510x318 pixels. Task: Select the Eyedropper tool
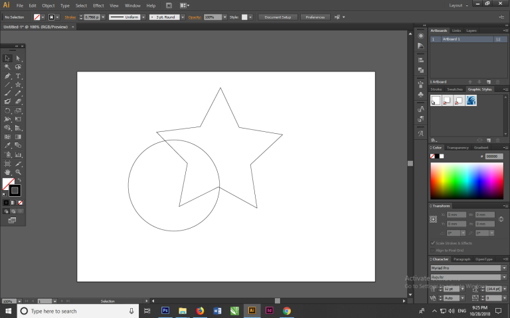coord(7,145)
